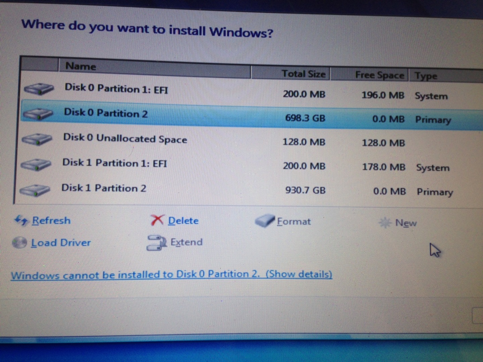The width and height of the screenshot is (483, 362).
Task: Extend the selected partition
Action: (x=186, y=242)
